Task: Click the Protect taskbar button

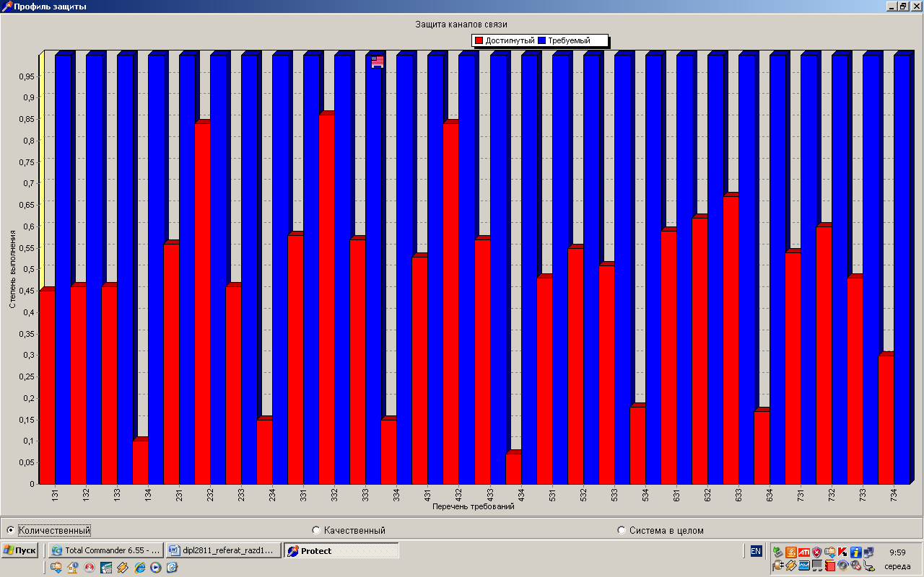Action: (x=341, y=551)
